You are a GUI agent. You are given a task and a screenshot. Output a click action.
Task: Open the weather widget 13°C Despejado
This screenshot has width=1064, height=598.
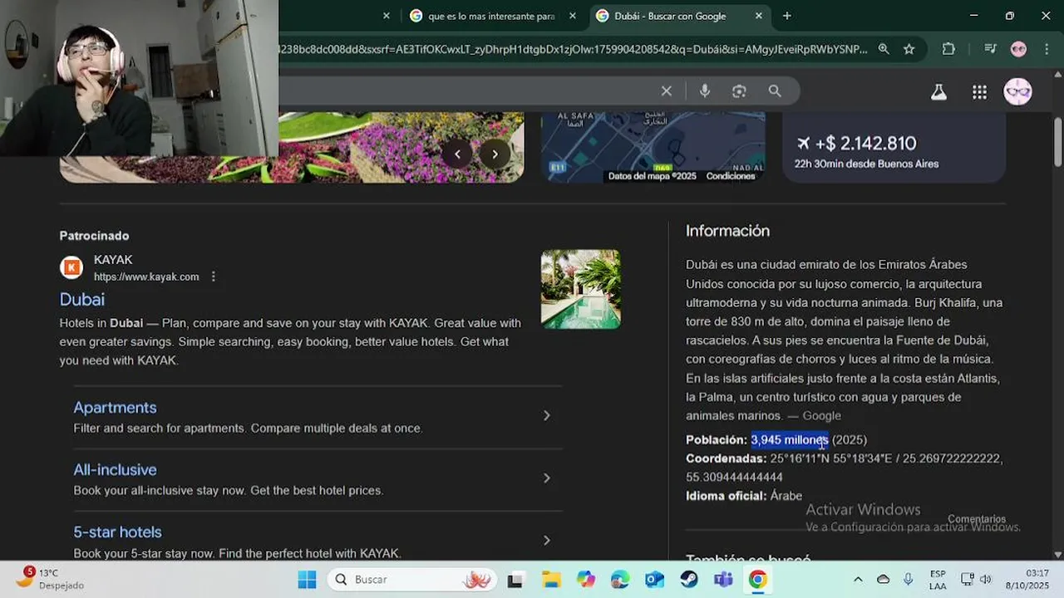tap(50, 579)
